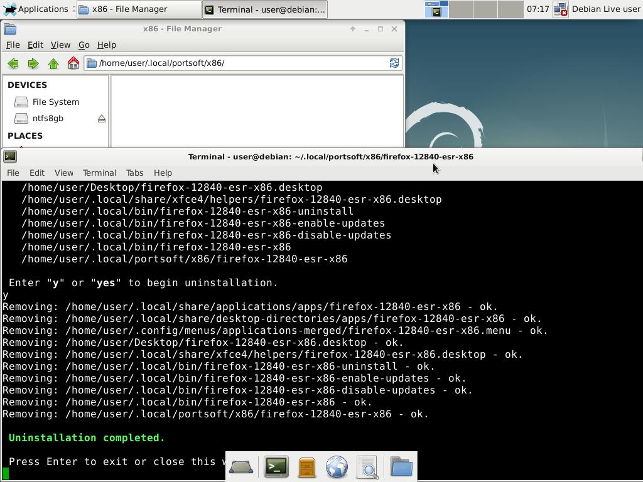The image size is (643, 482).
Task: Switch to the fourth workspace
Action: click(510, 9)
